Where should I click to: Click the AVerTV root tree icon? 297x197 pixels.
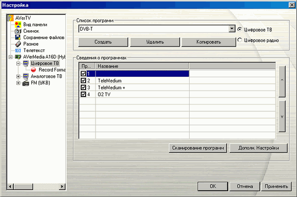click(10, 18)
